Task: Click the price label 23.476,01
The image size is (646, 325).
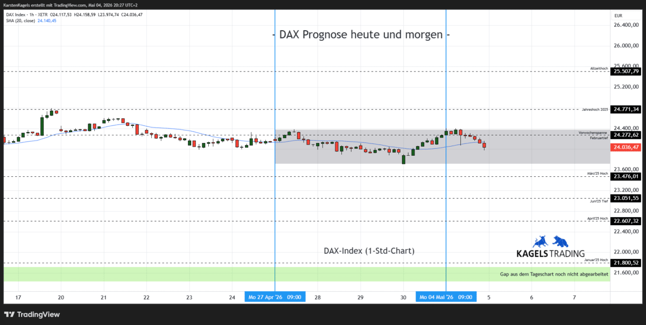Action: tap(626, 176)
